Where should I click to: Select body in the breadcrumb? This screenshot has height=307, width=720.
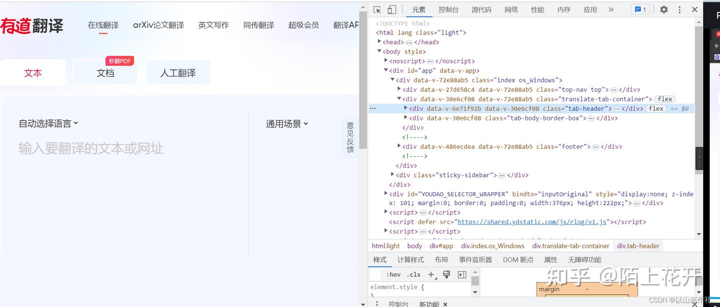pos(414,246)
